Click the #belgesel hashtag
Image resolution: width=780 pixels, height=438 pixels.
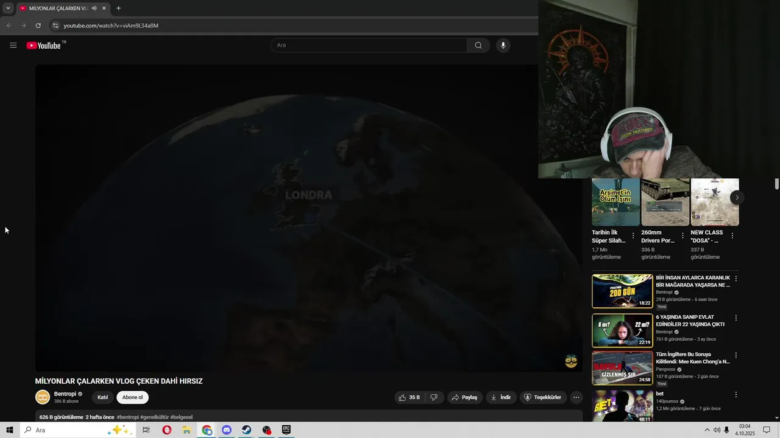pyautogui.click(x=182, y=417)
